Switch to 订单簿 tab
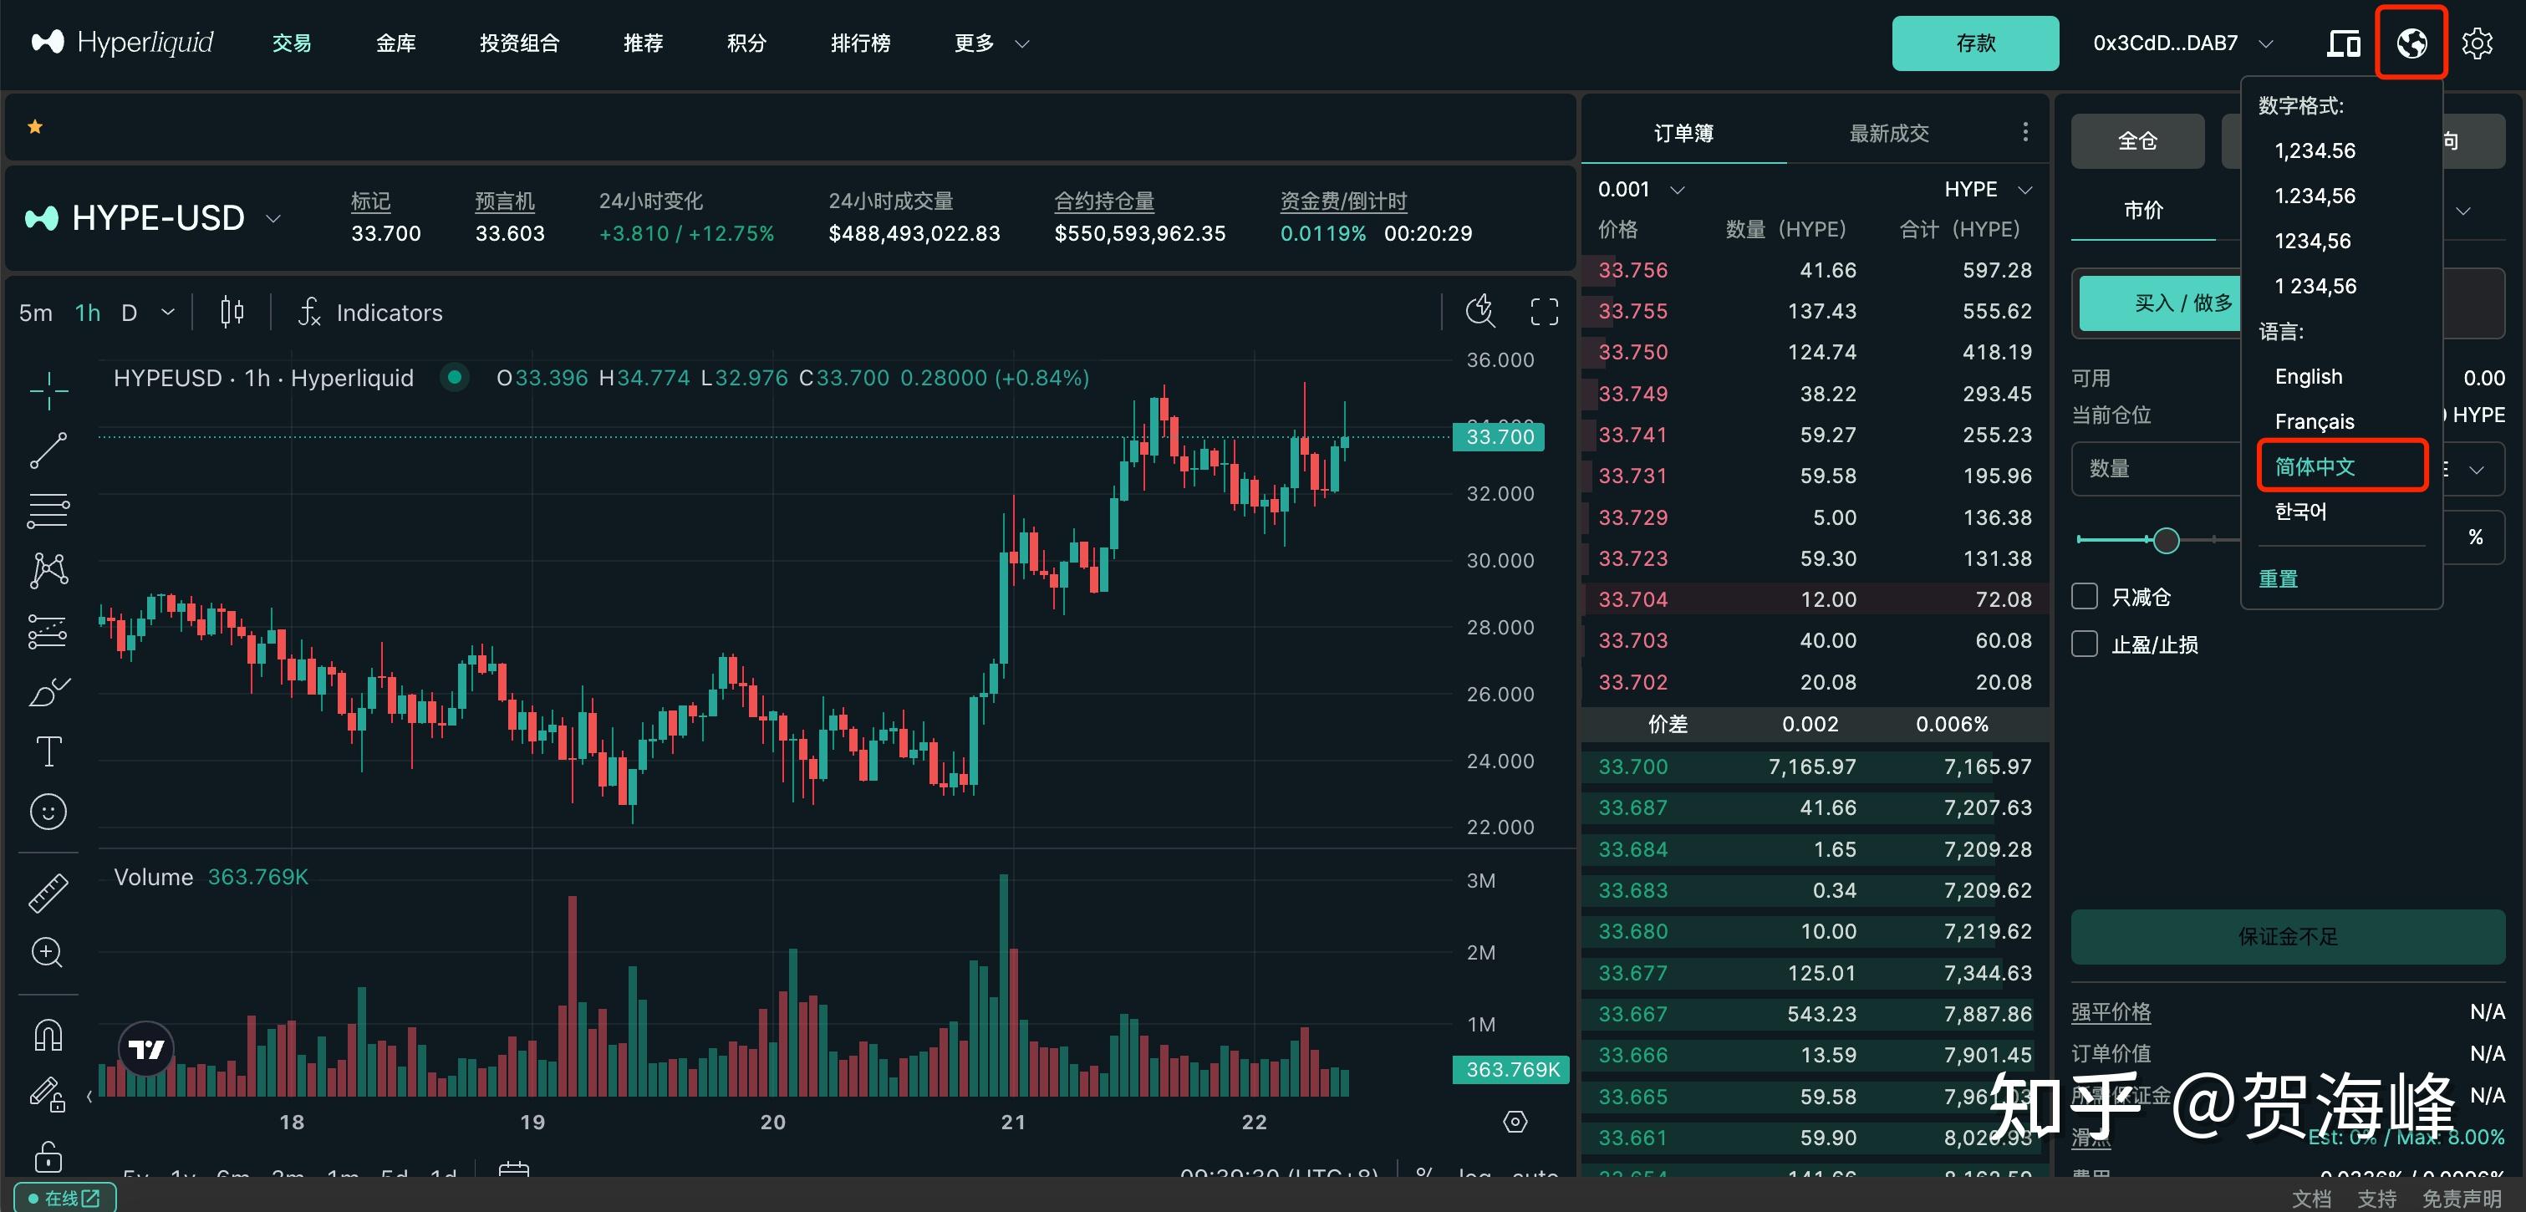The width and height of the screenshot is (2526, 1212). click(1683, 134)
